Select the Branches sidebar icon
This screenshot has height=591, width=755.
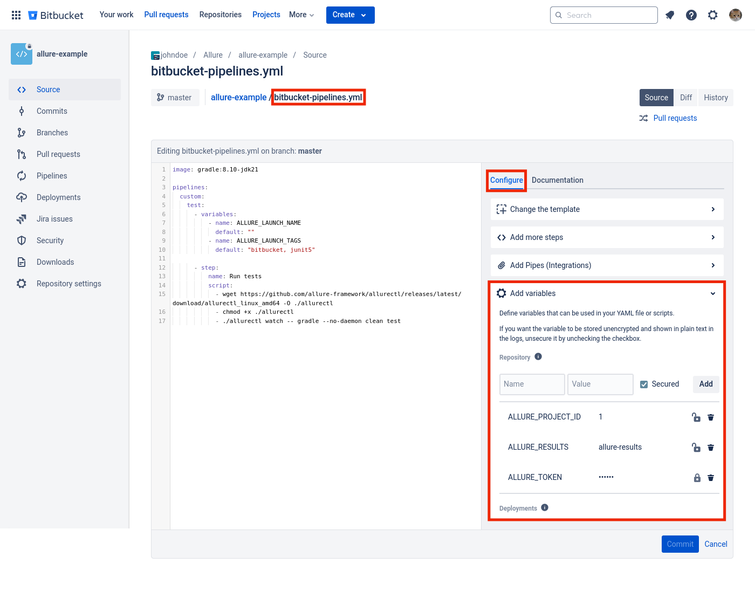(x=22, y=132)
